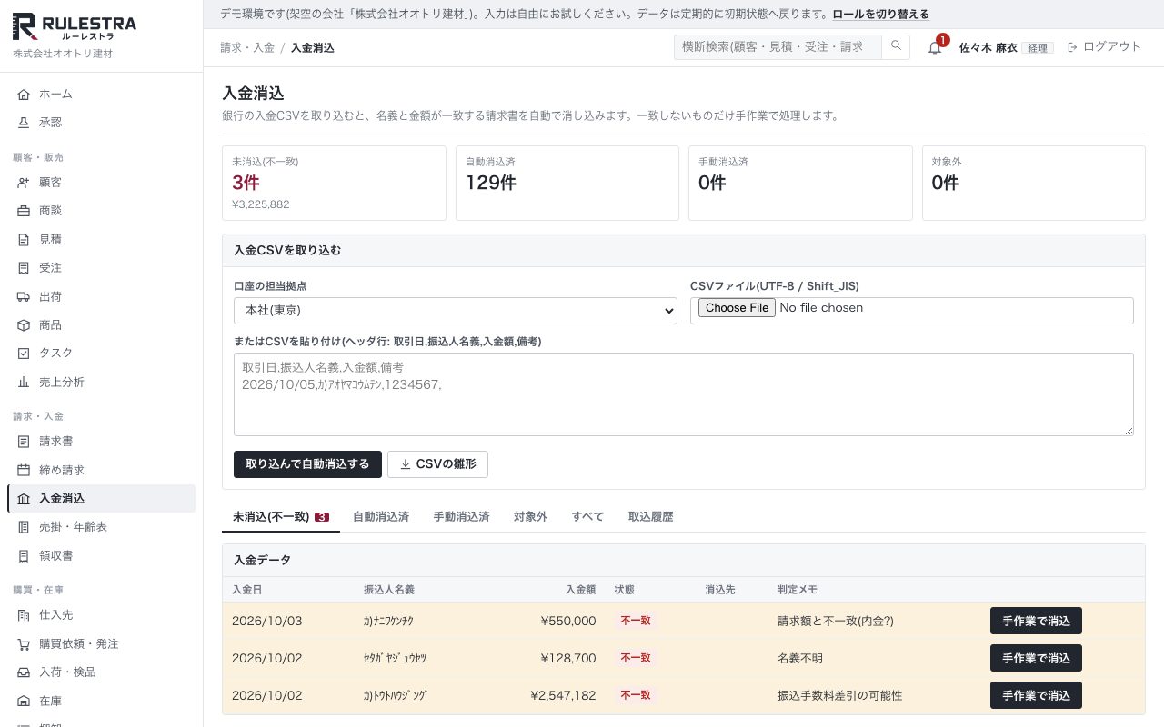Click the 入荷・検品 inbox icon

[24, 672]
